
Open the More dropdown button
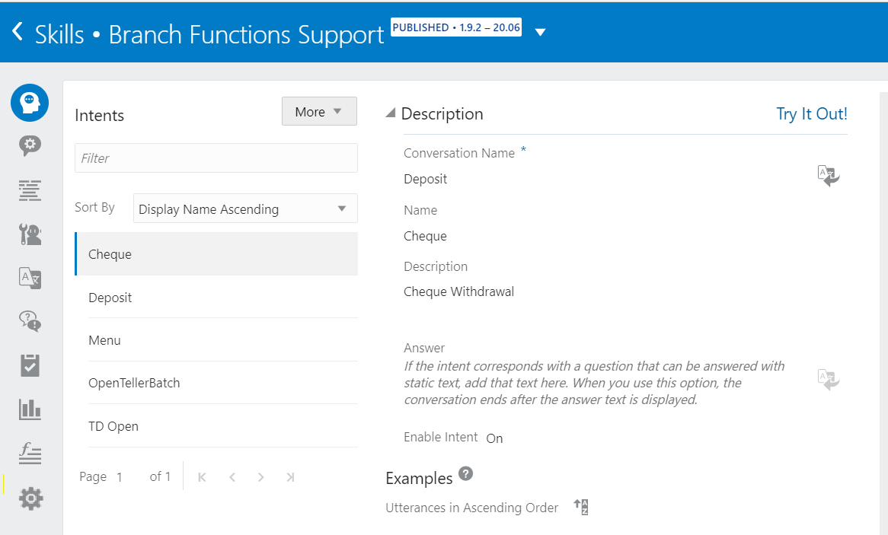coord(319,112)
